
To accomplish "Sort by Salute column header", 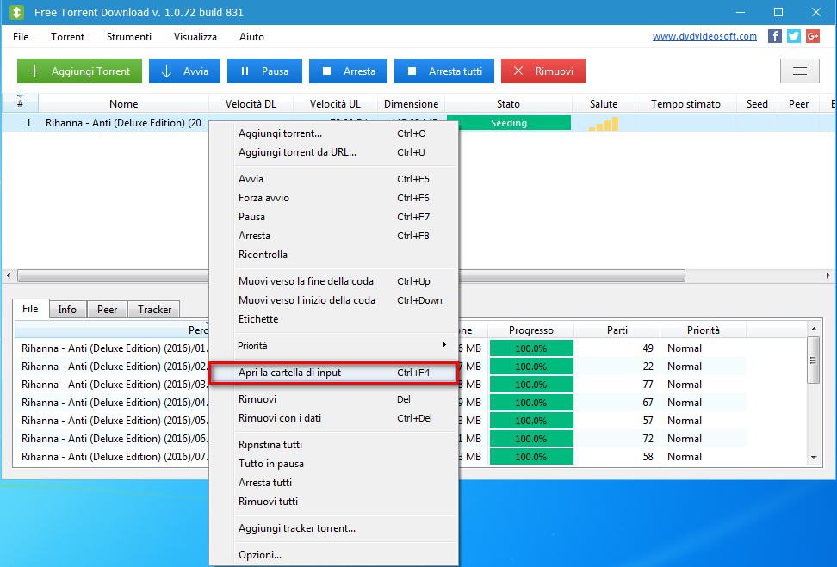I will point(604,103).
